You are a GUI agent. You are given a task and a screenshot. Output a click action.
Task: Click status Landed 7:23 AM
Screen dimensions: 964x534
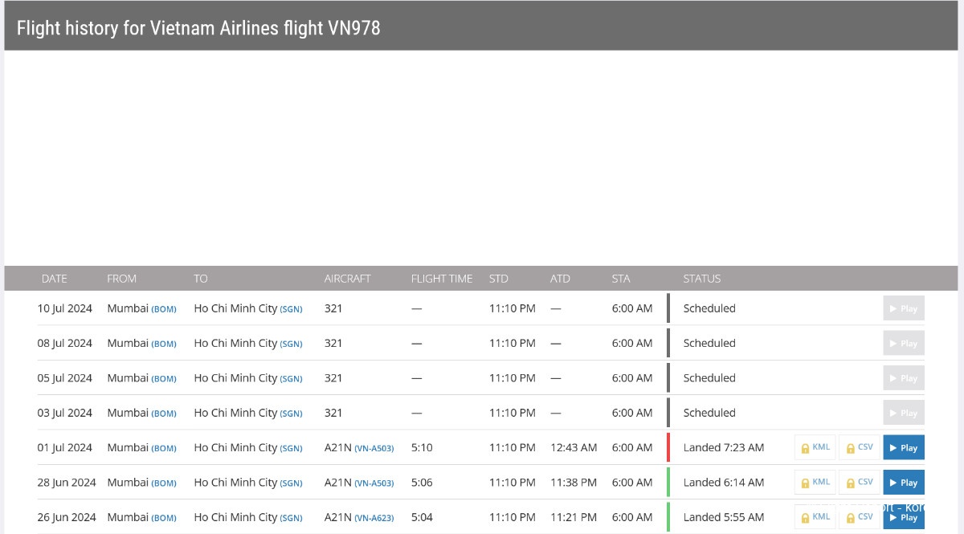[x=724, y=447]
